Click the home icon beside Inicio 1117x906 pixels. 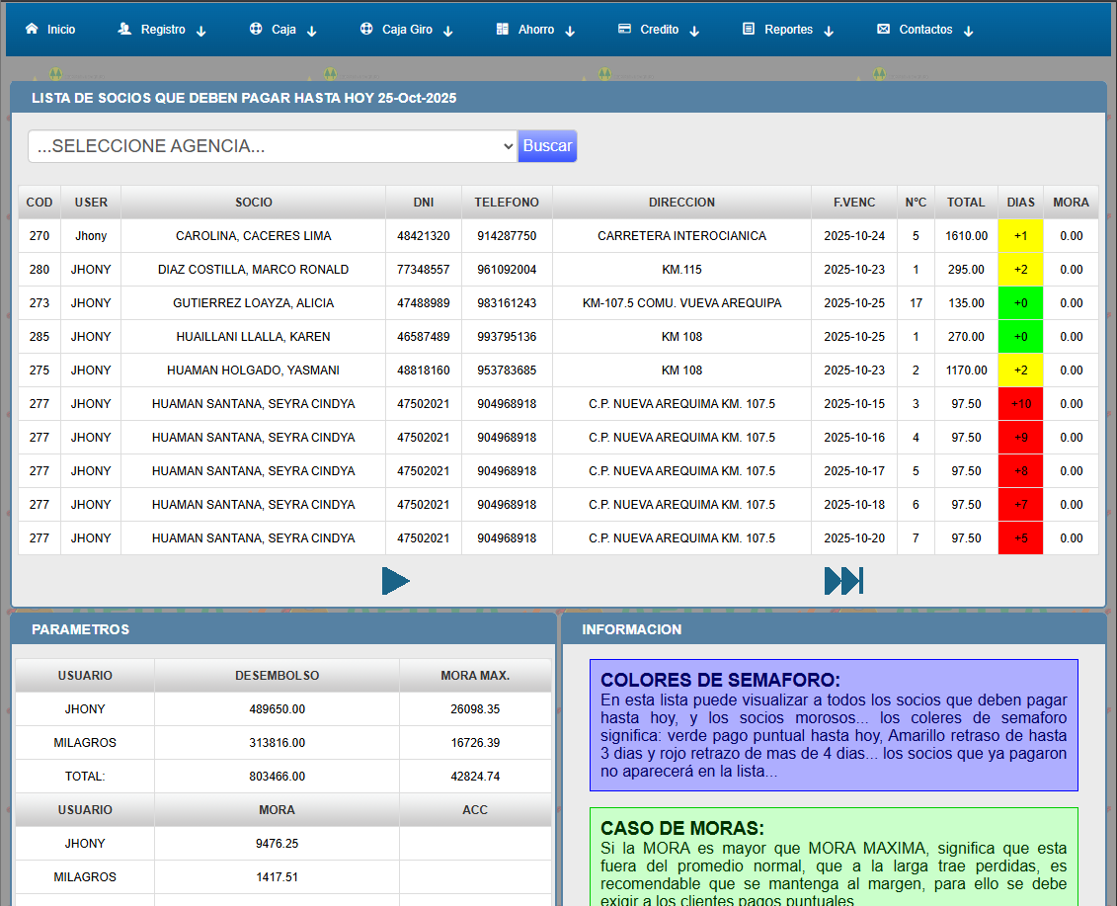pyautogui.click(x=32, y=30)
